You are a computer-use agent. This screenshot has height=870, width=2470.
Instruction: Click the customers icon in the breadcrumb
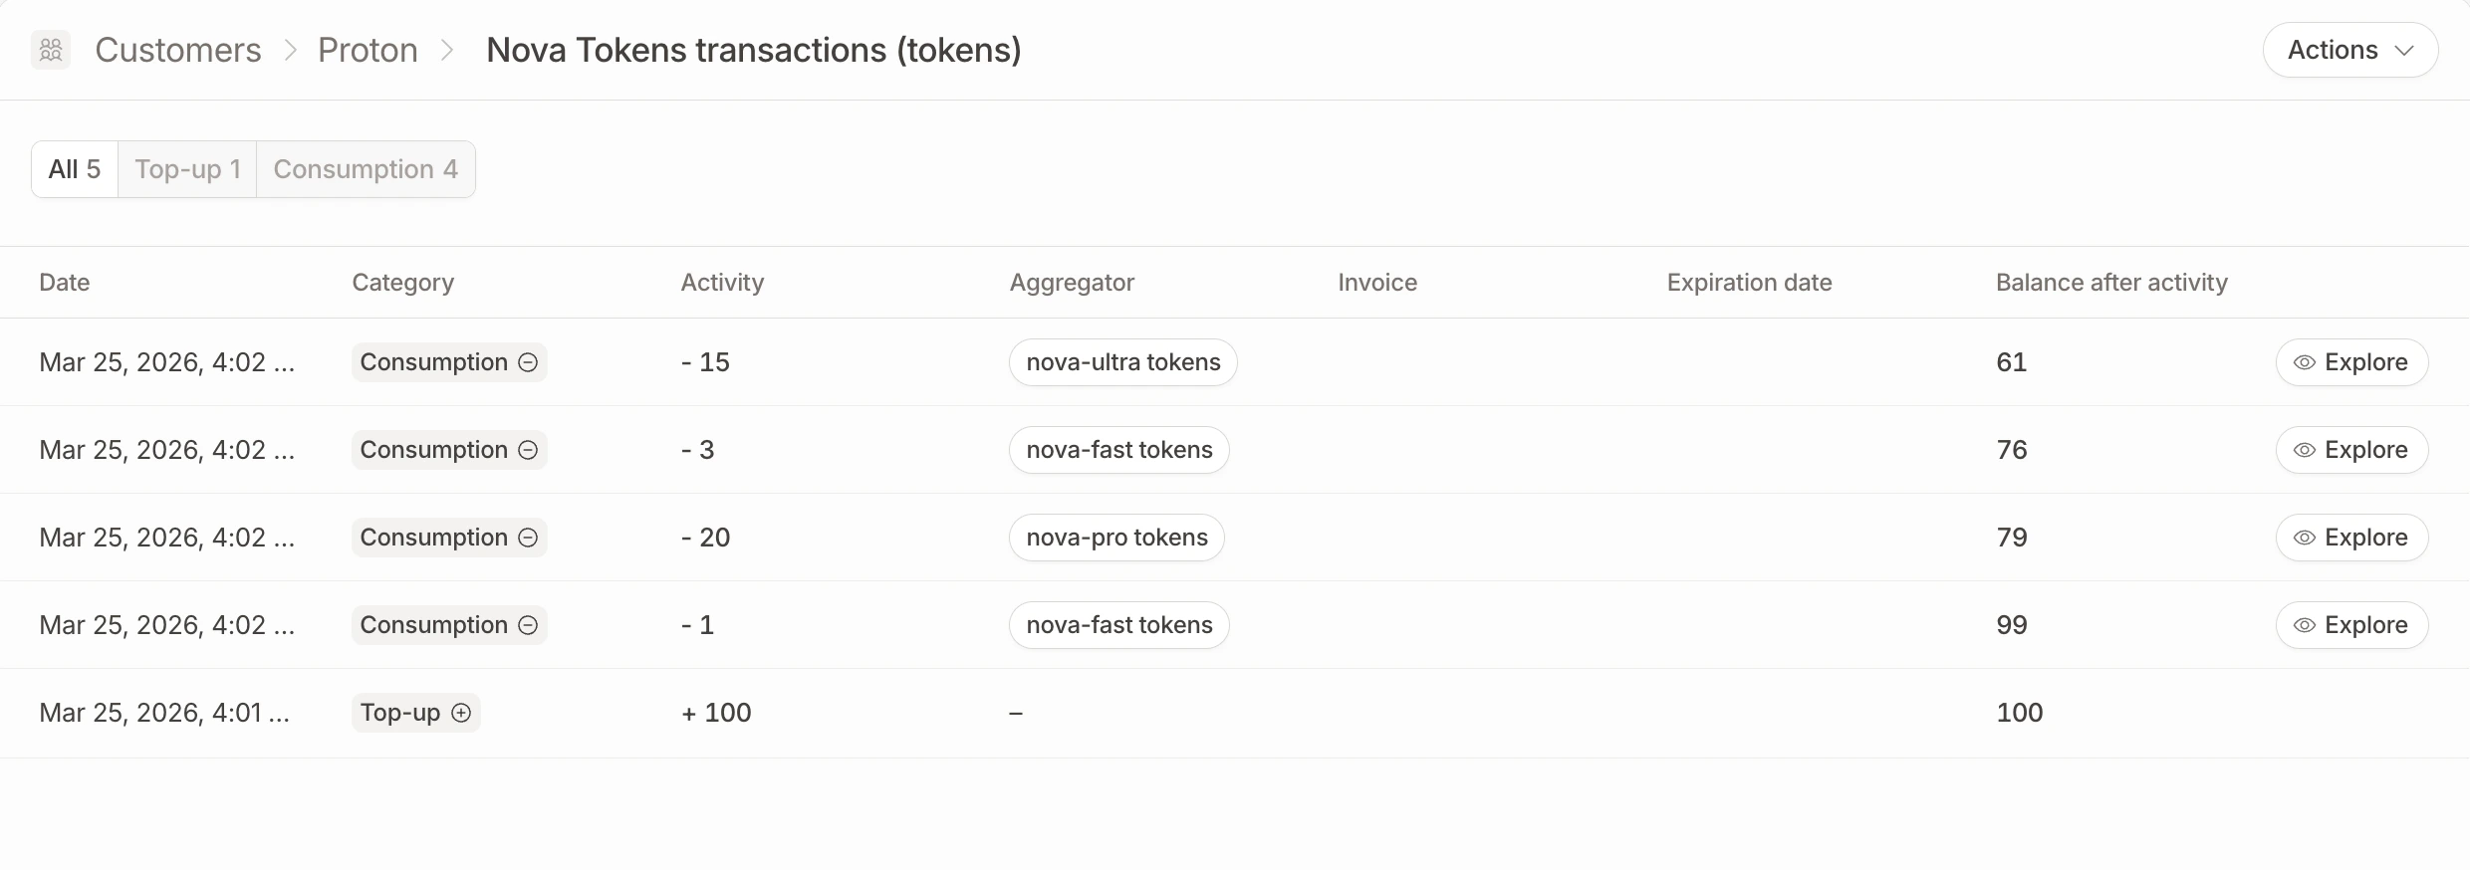point(51,50)
